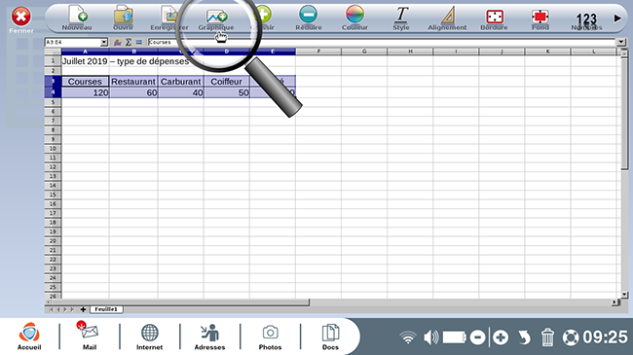633x355 pixels.
Task: Zoom out with the minus button
Action: pyautogui.click(x=477, y=337)
